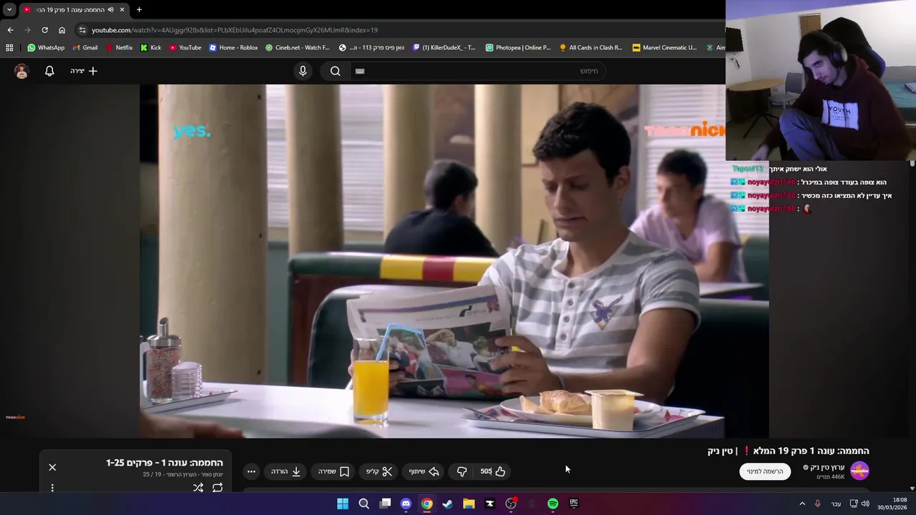916x515 pixels.
Task: Open the taskbar volume control
Action: [865, 504]
